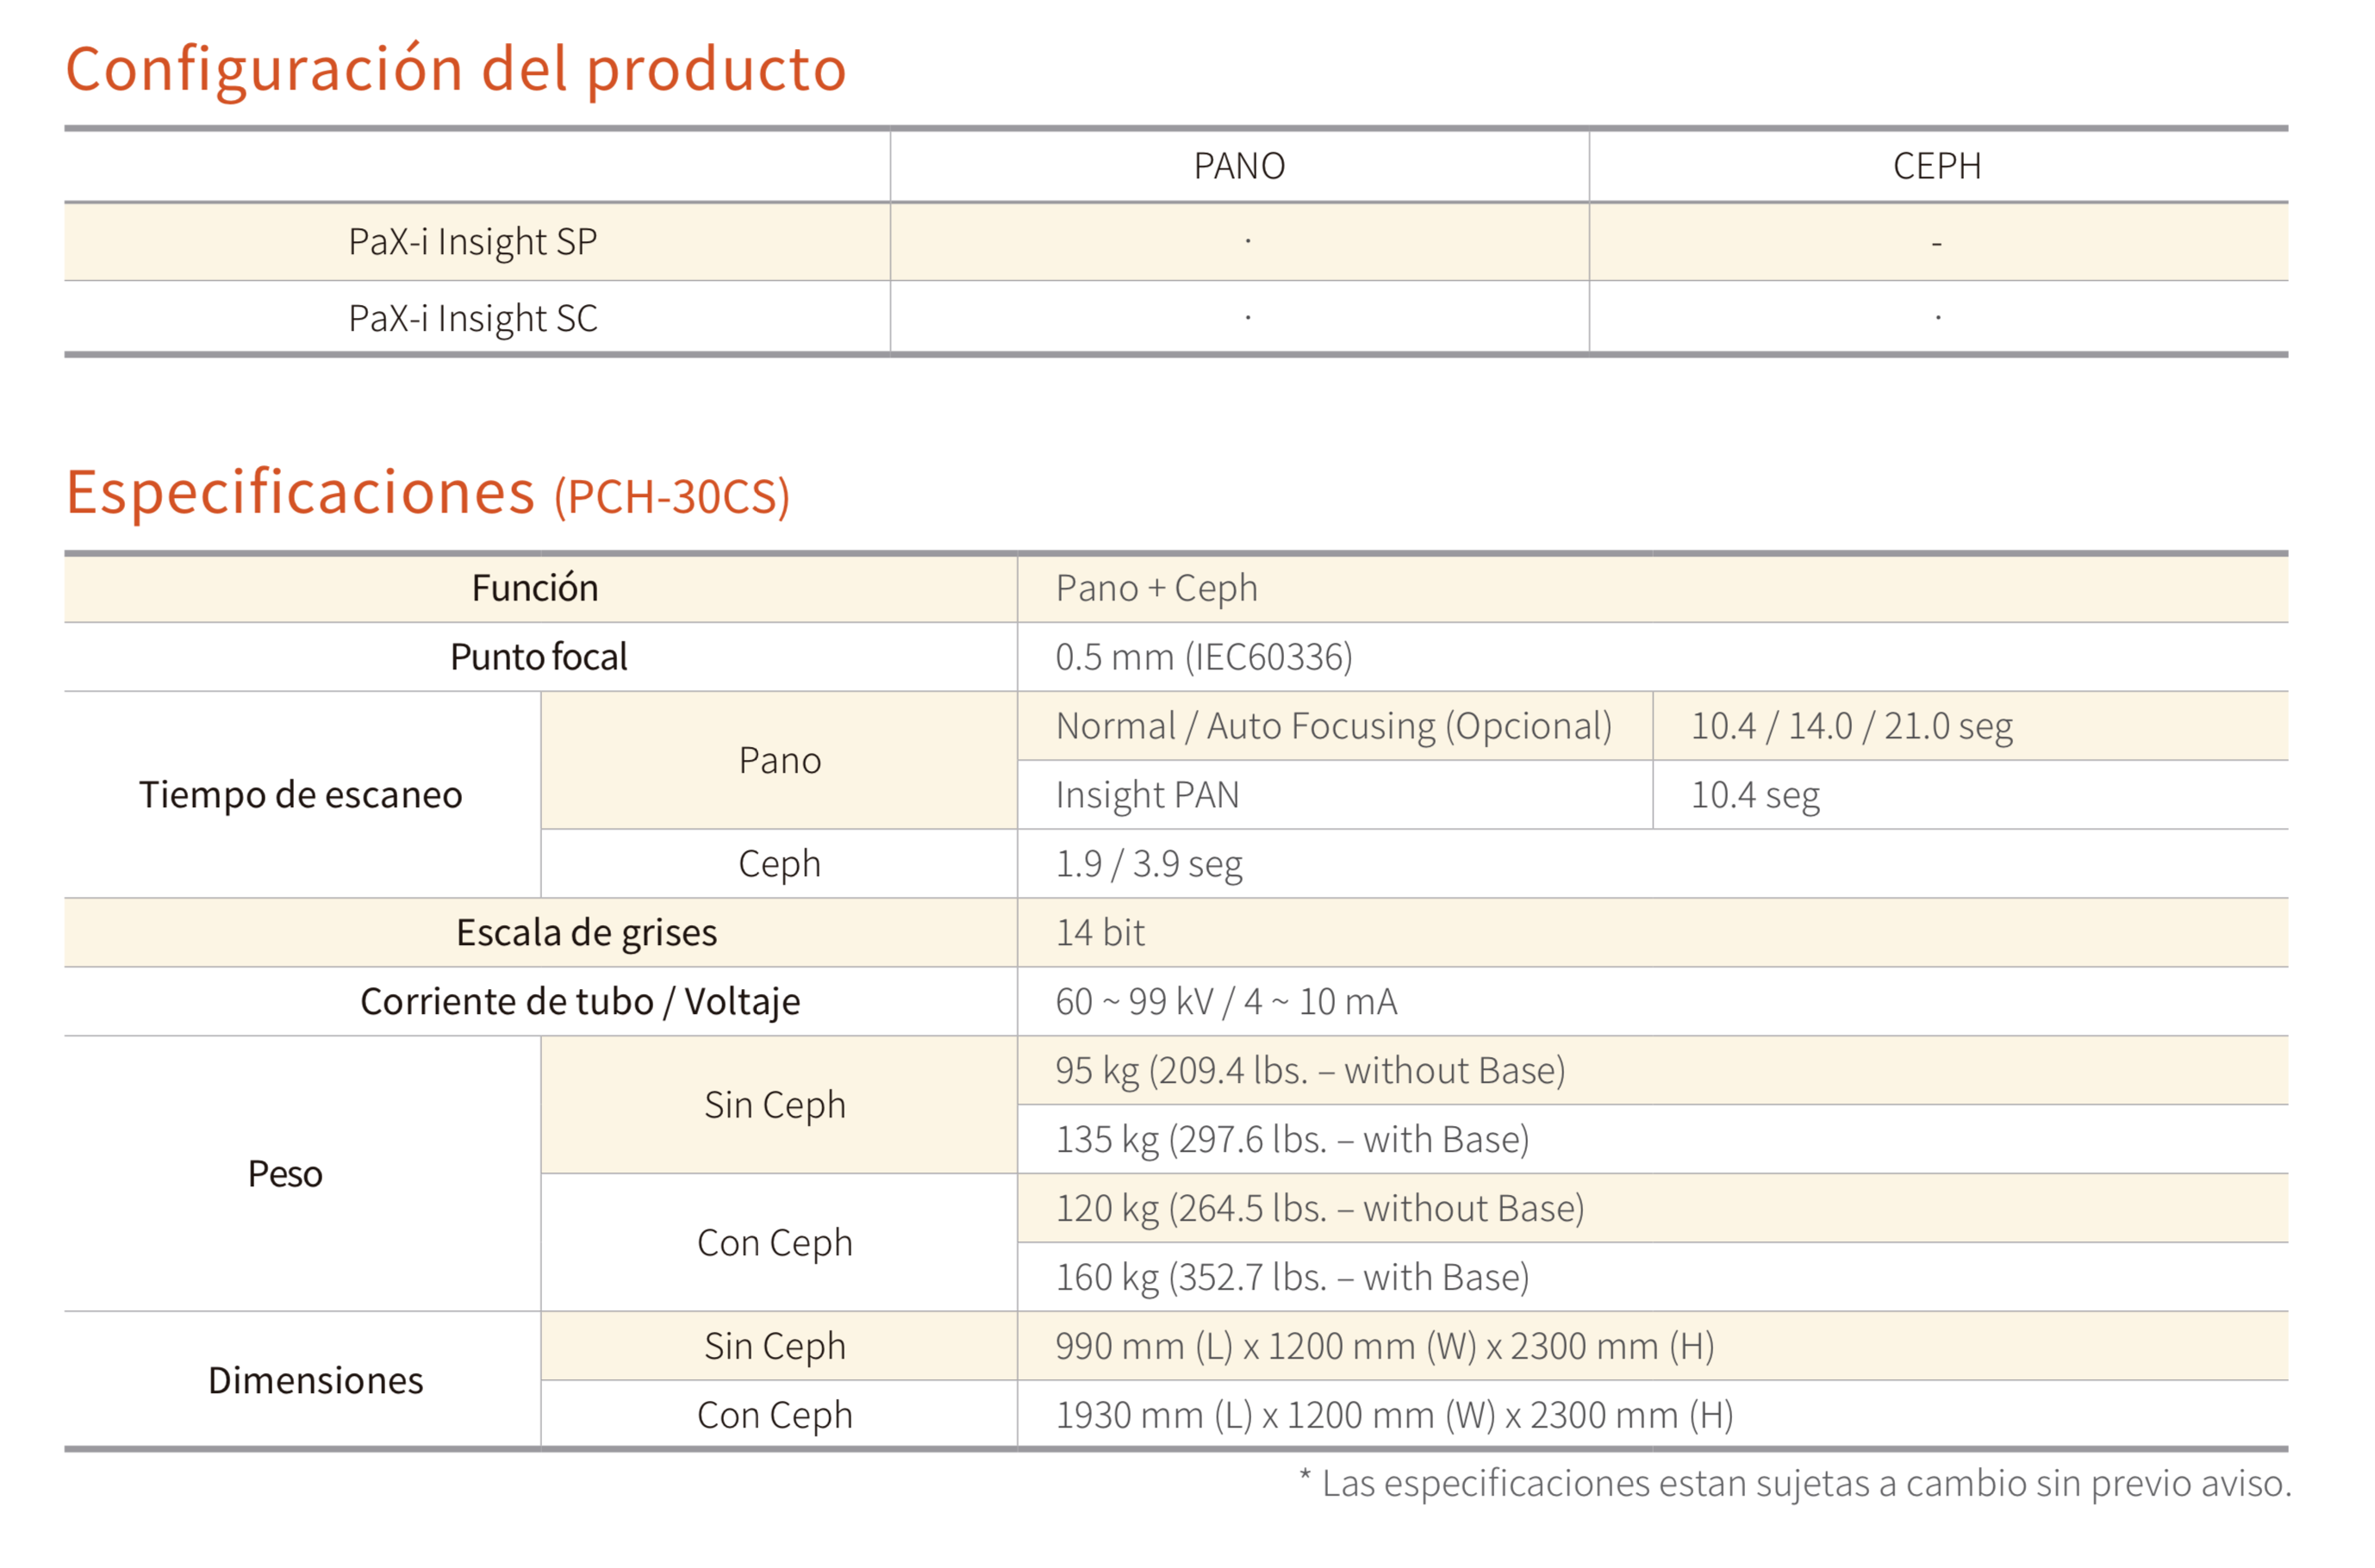Click the '0.5 mm (IEC60336)' value
Screen dimensions: 2375x1568
pyautogui.click(x=1204, y=657)
